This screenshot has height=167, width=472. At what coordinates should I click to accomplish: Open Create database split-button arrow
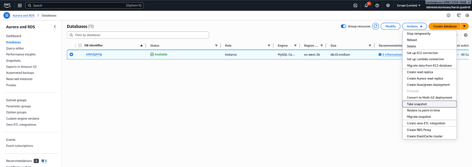(465, 26)
